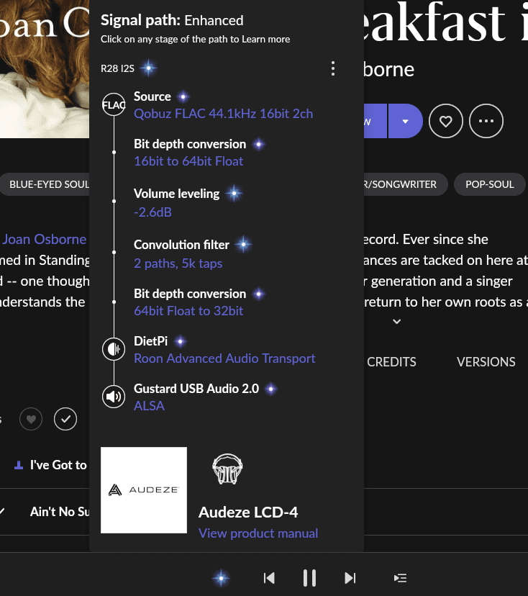Skip to the next track

tap(350, 578)
